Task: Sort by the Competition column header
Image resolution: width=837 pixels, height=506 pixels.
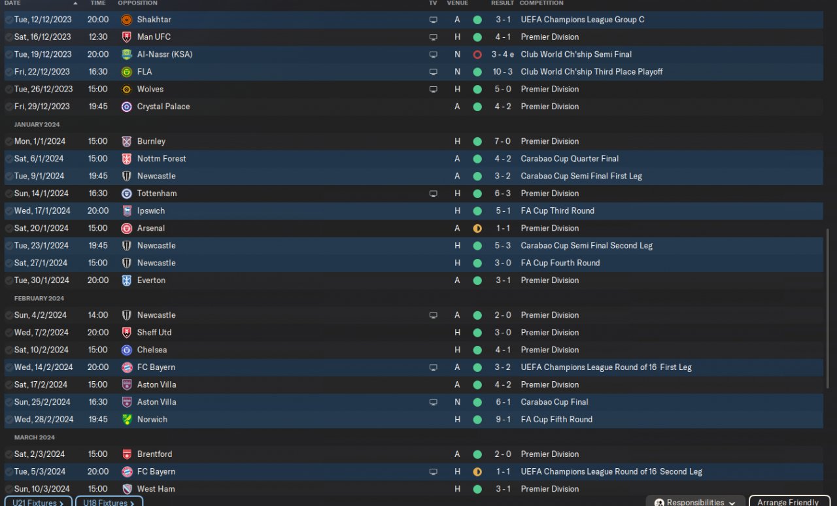Action: coord(541,3)
